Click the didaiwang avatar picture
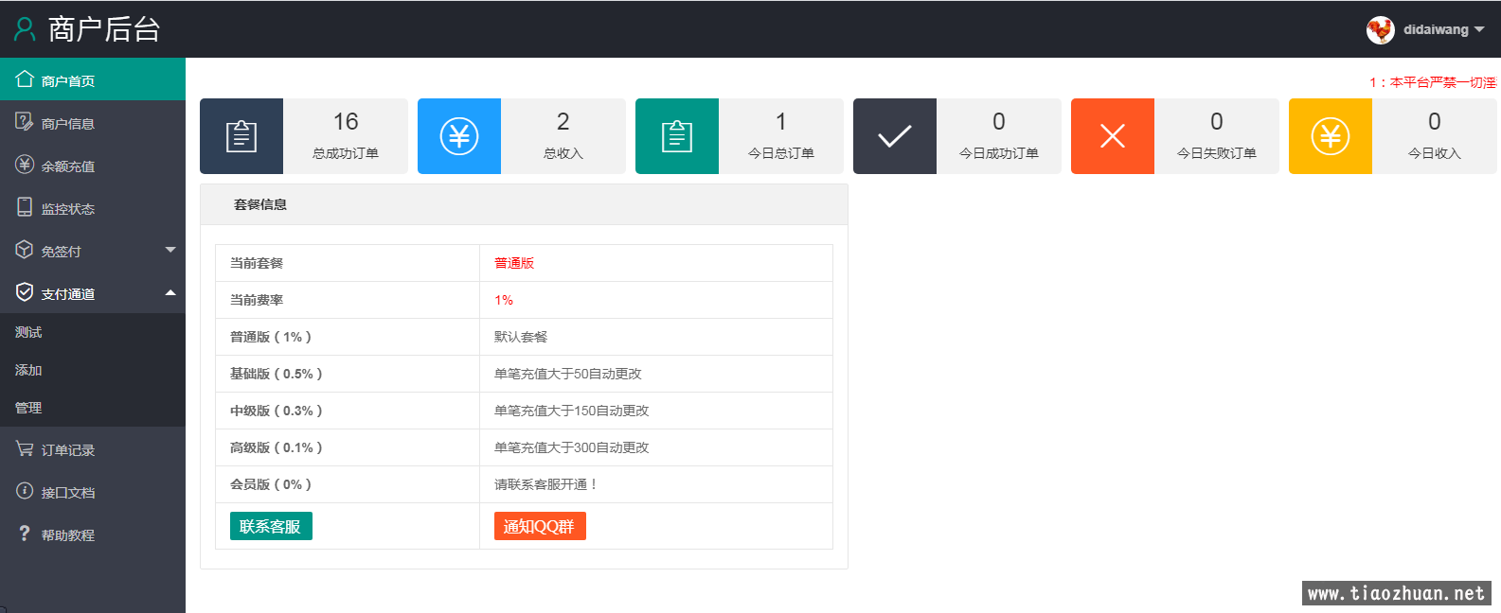This screenshot has height=613, width=1501. (1381, 29)
